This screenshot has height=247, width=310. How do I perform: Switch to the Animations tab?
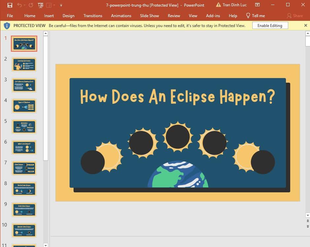(121, 15)
